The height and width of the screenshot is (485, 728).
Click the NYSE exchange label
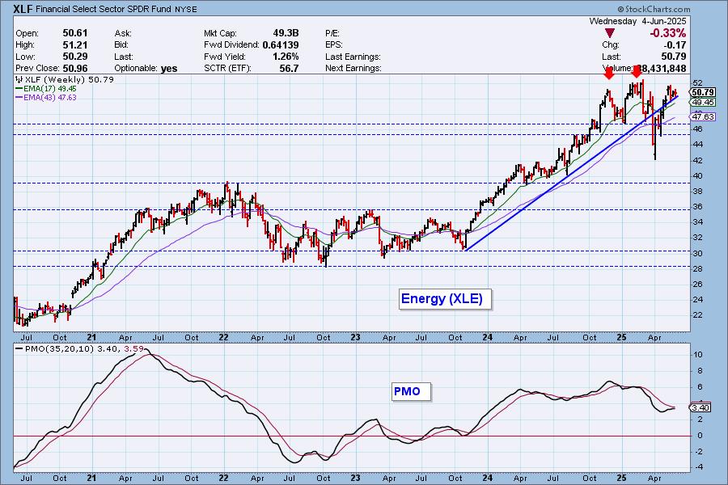pos(186,9)
